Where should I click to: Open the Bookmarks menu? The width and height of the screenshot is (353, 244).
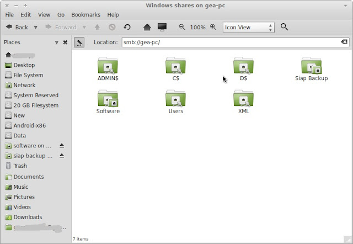pos(86,15)
